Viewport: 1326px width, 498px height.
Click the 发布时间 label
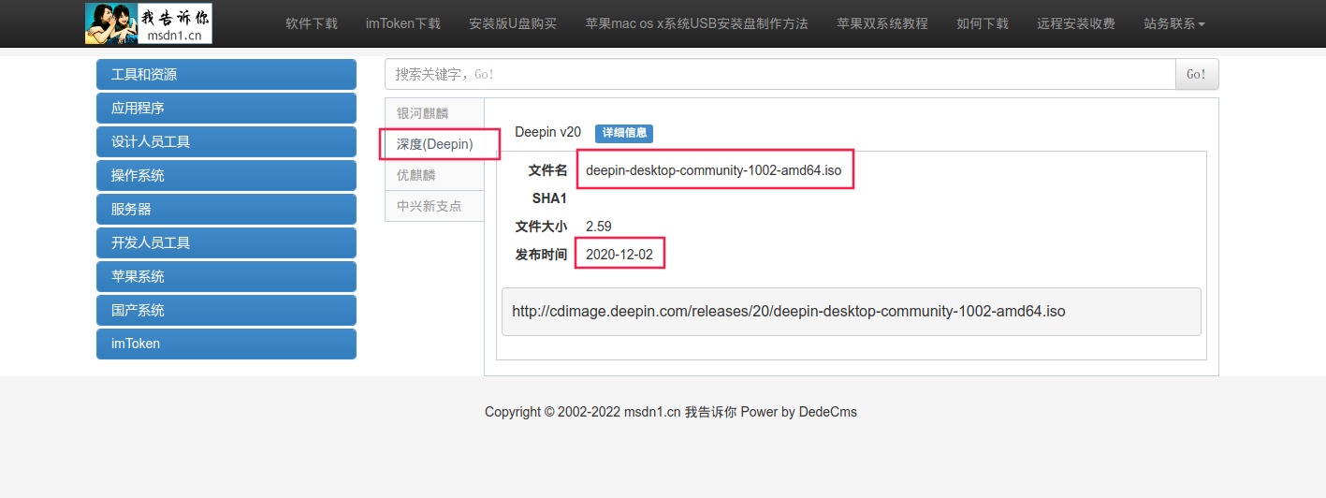pos(541,255)
